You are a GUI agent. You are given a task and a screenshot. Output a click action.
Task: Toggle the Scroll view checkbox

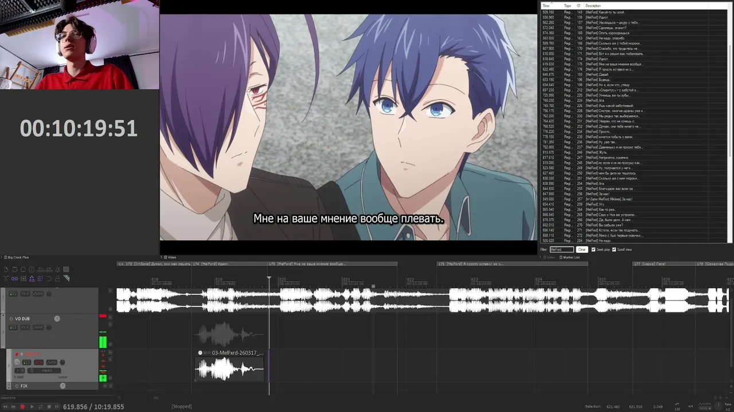614,249
